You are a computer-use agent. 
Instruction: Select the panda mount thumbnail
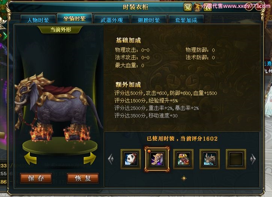point(131,159)
